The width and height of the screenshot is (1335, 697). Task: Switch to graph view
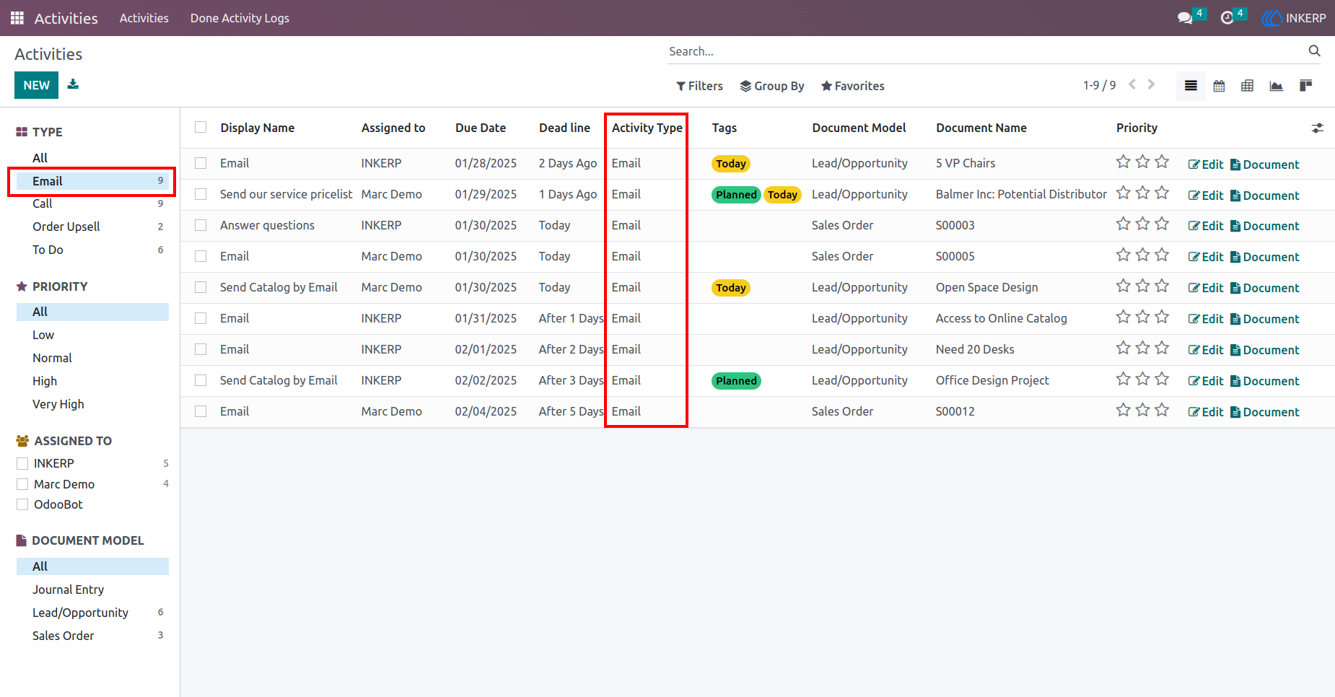click(1276, 86)
